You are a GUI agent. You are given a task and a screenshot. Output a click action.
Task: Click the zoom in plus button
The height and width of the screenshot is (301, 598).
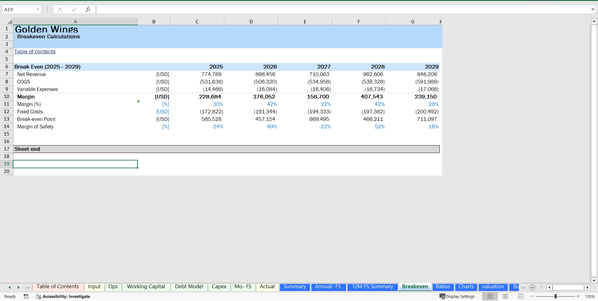coord(578,296)
